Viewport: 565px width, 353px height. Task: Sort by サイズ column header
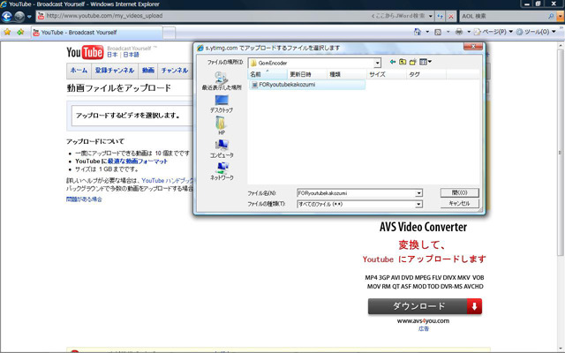pos(387,74)
